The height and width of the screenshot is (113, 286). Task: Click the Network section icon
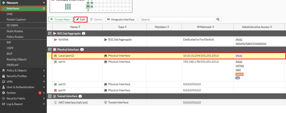click(x=3, y=3)
